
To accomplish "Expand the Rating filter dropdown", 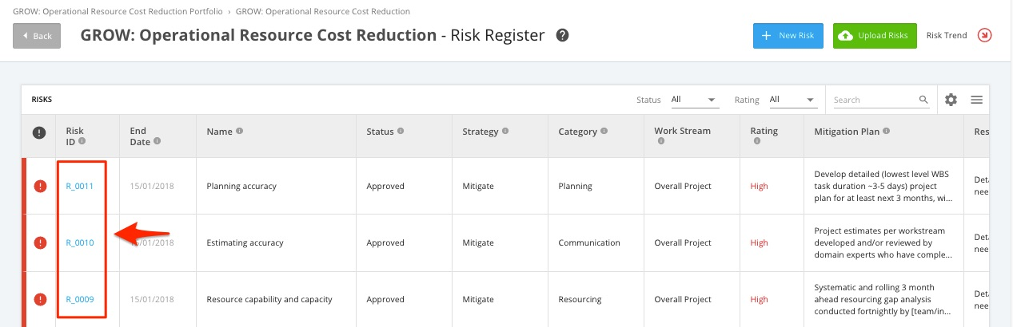I will pos(792,100).
